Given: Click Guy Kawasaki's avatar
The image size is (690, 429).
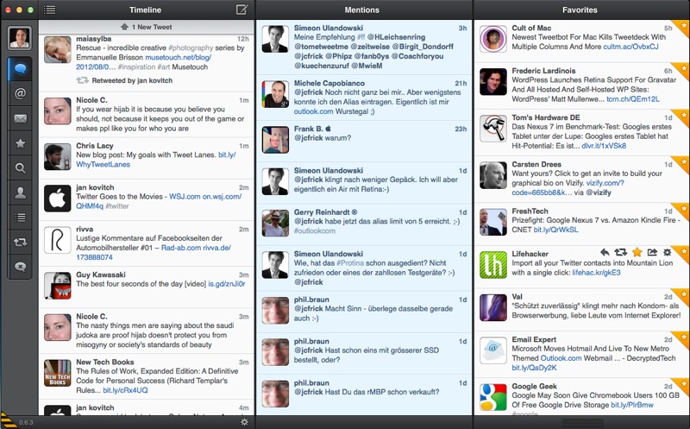Looking at the screenshot, I should pos(57,286).
